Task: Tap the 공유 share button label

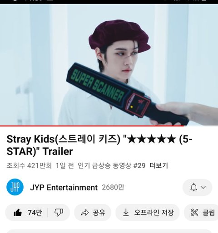Action: click(x=99, y=213)
